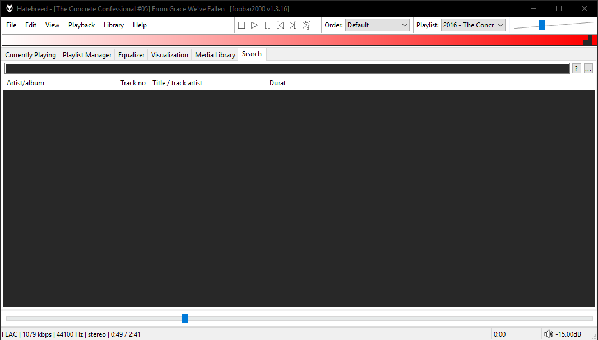Screen dimensions: 598x340
Task: Adjust the volume slider in the top toolbar
Action: tap(541, 25)
